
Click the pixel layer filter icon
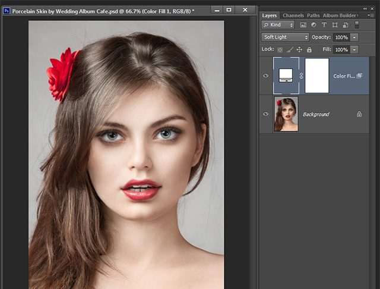(303, 25)
